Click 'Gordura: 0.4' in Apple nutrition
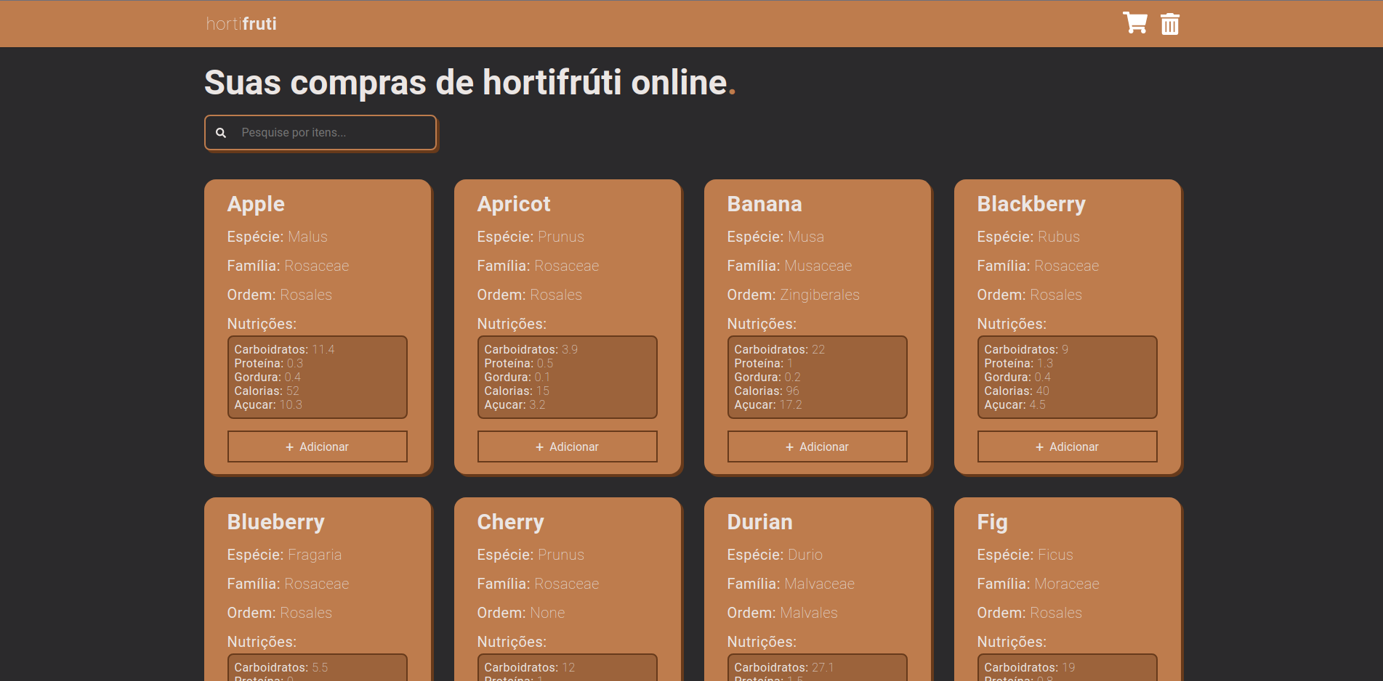Image resolution: width=1383 pixels, height=681 pixels. tap(267, 377)
